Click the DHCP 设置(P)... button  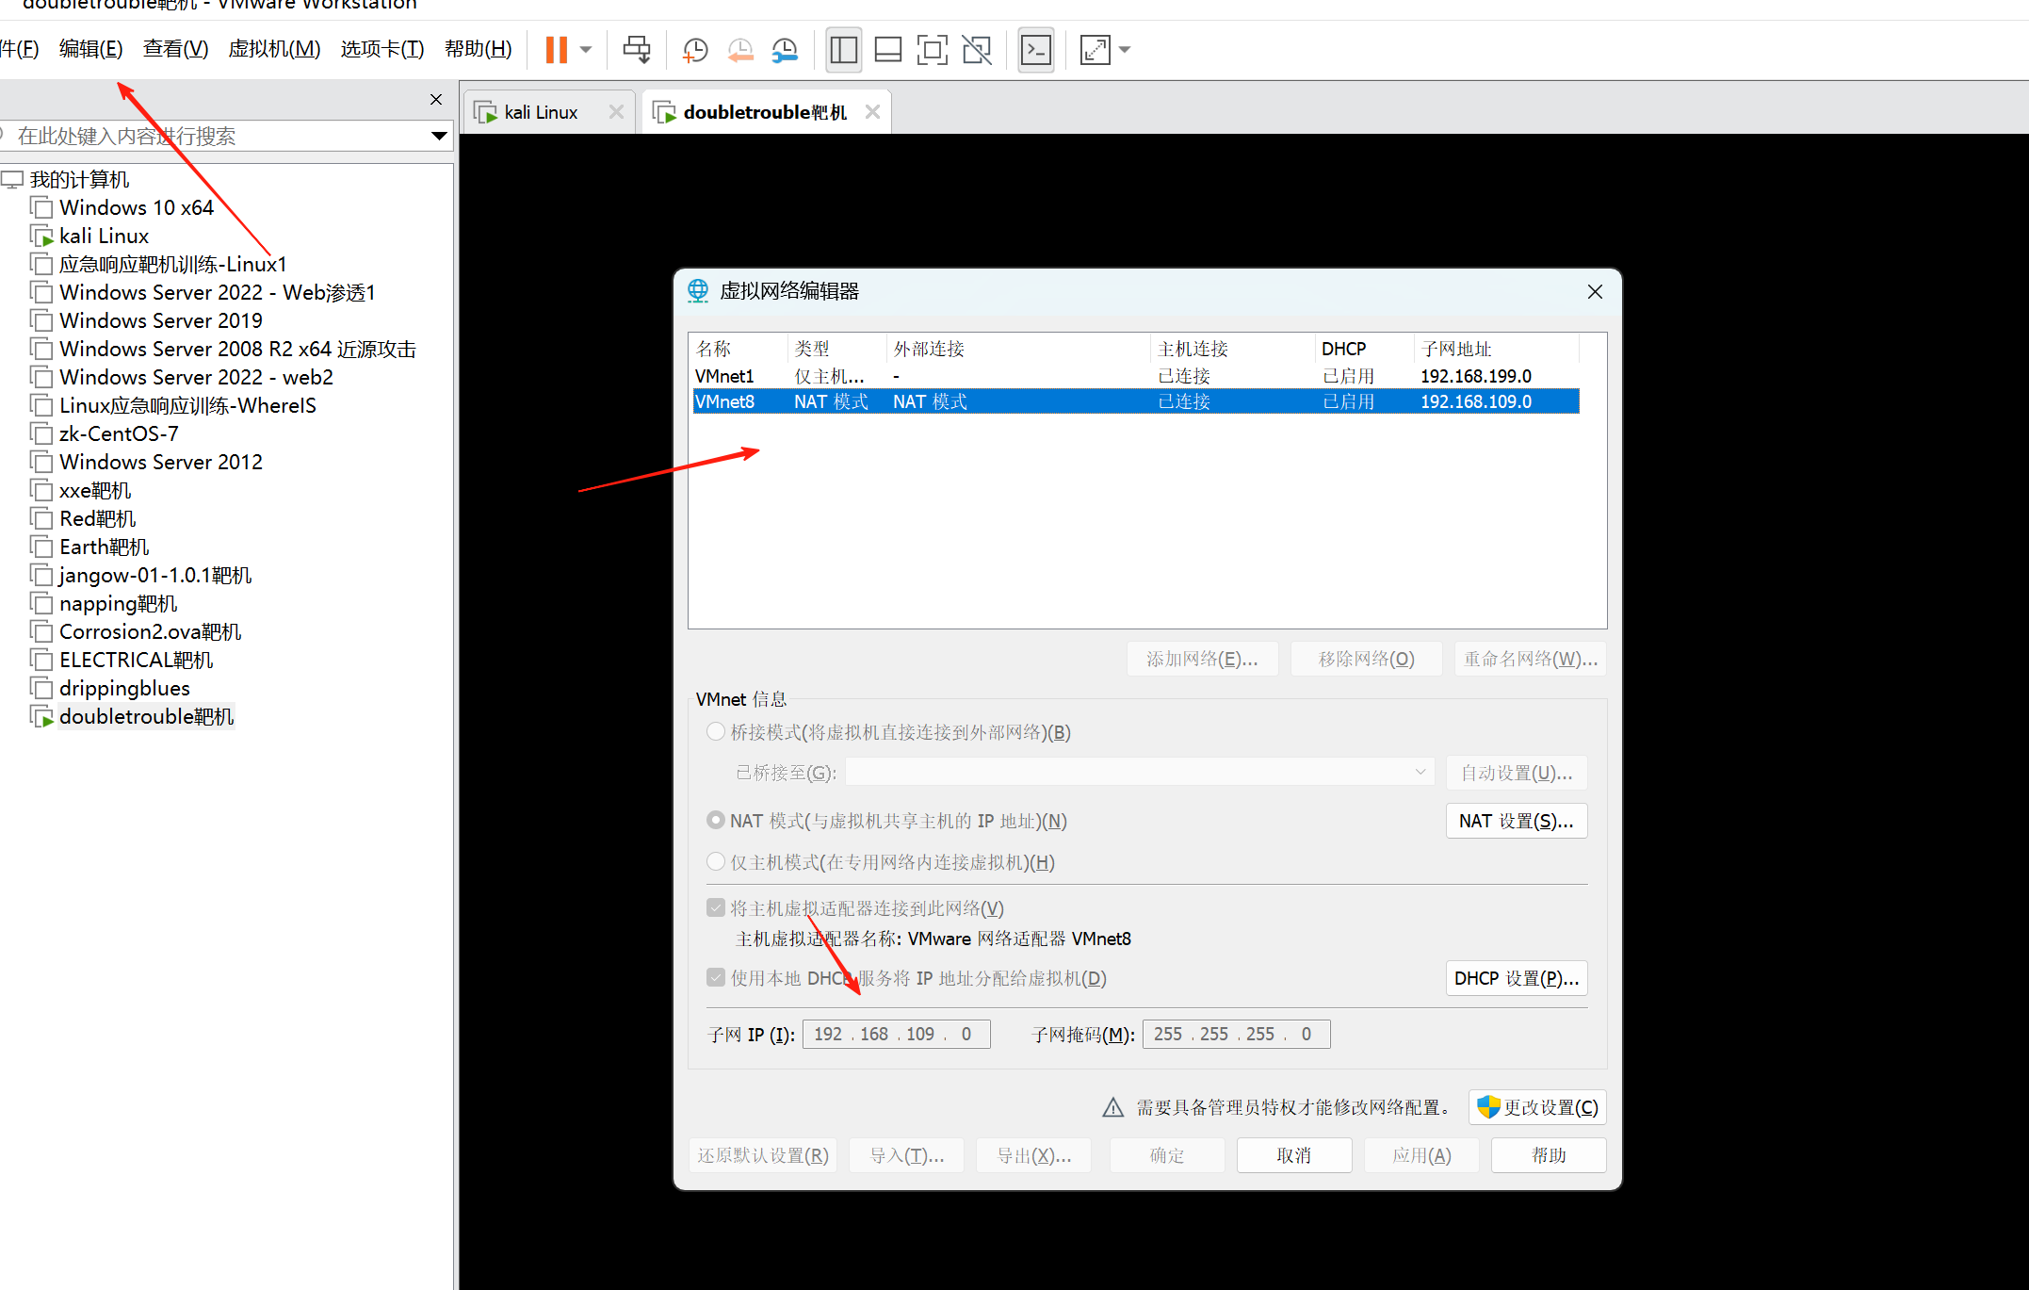1517,978
